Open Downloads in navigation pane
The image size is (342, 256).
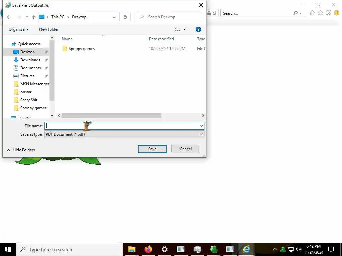coord(30,60)
